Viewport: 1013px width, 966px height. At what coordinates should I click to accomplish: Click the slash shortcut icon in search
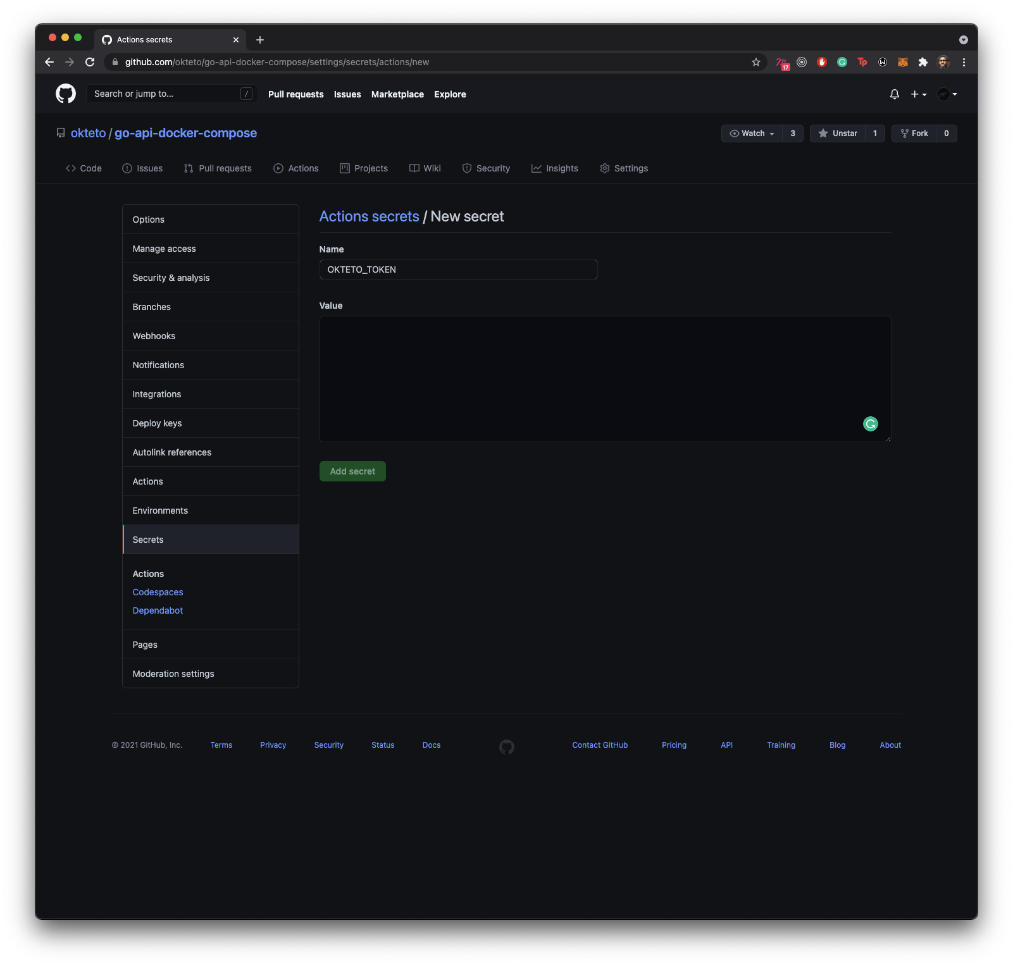coord(247,94)
